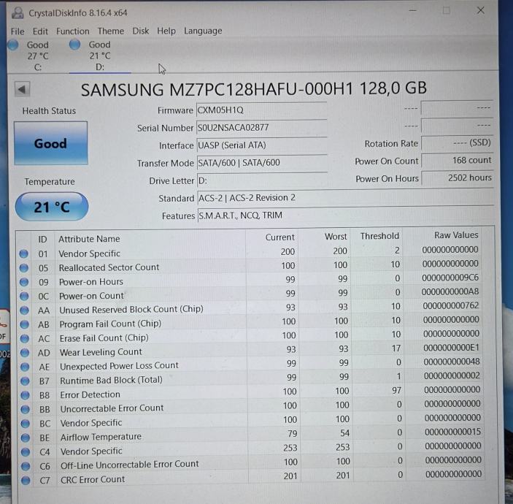The image size is (513, 504).
Task: Click status dot for Power-on Hours
Action: pos(24,282)
